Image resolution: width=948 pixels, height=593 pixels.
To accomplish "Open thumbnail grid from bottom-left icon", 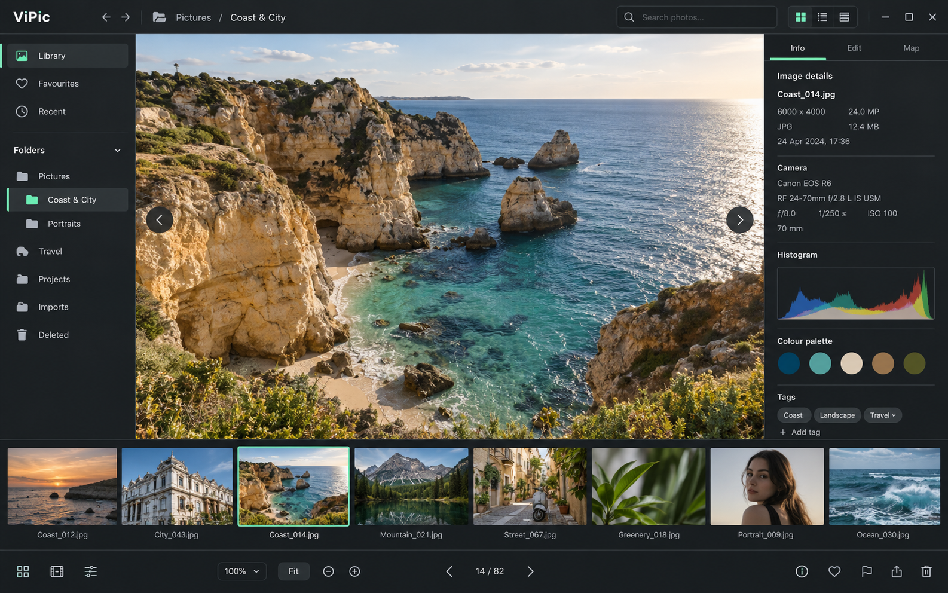I will (23, 571).
